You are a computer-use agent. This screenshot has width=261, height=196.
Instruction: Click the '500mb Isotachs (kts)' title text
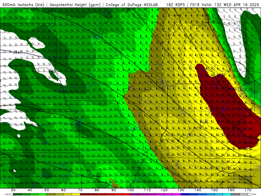[x=23, y=5]
